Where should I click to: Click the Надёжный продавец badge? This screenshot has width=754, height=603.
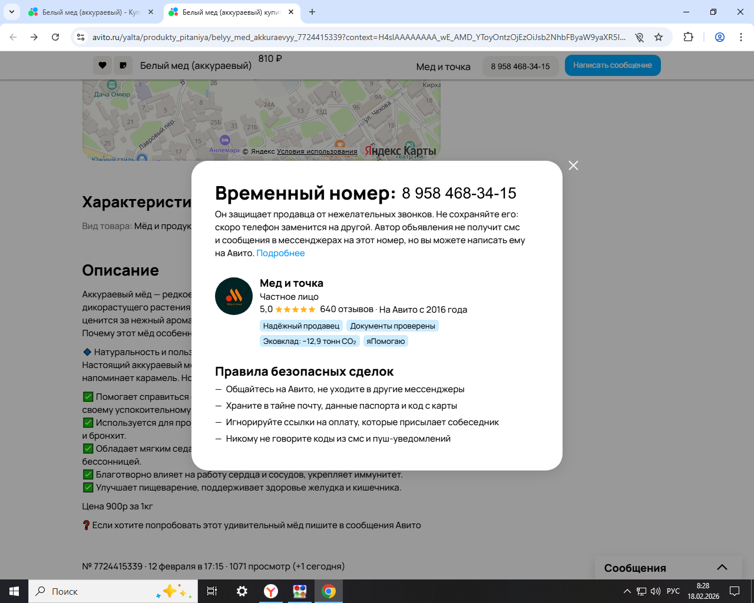pos(301,326)
